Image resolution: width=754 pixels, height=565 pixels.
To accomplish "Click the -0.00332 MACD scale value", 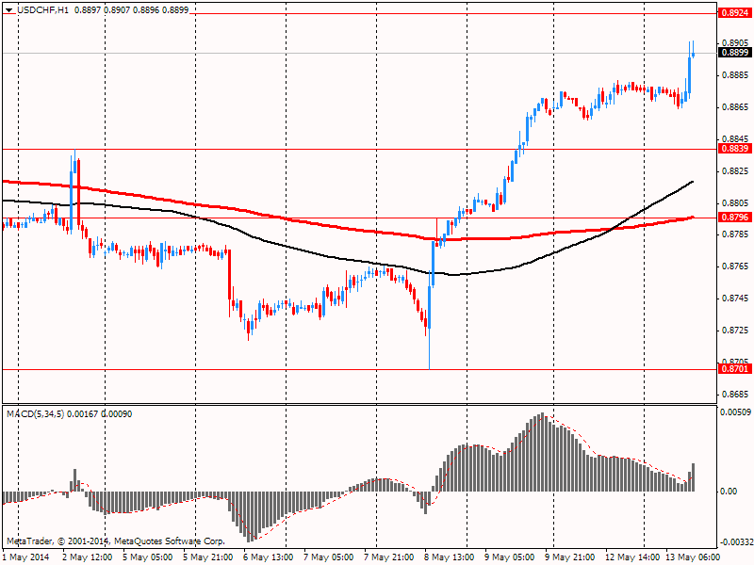I will pos(735,542).
